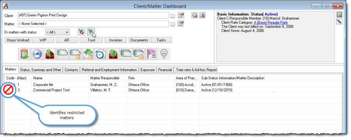This screenshot has height=140, width=351.
Task: Click the hourglass with green arrow icon
Action: click(x=24, y=54)
